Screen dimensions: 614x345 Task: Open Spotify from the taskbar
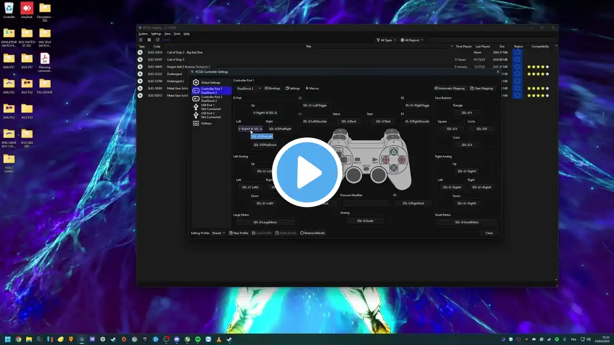coord(198,339)
